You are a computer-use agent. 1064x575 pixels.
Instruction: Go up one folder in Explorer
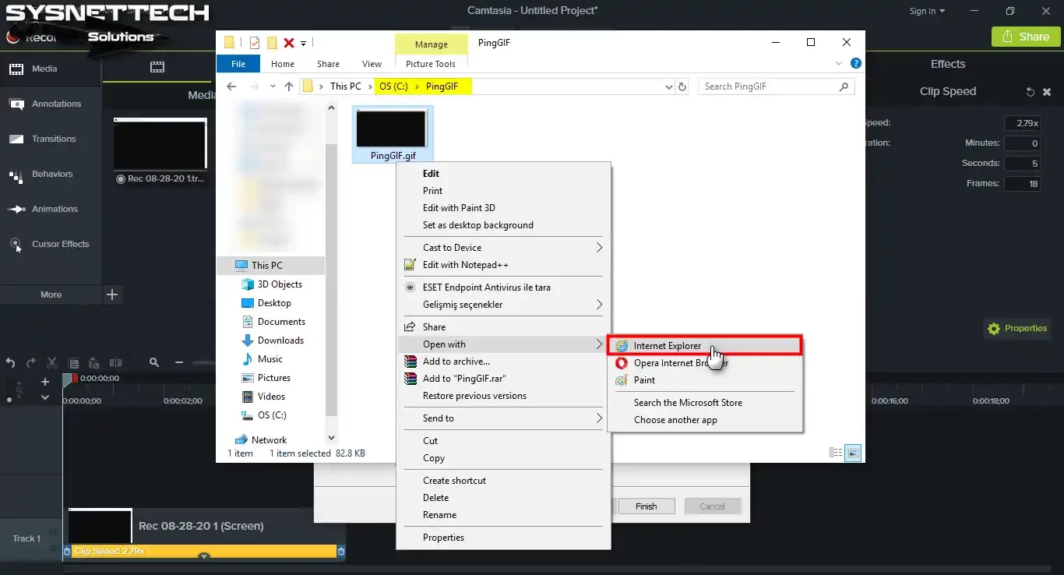point(289,86)
